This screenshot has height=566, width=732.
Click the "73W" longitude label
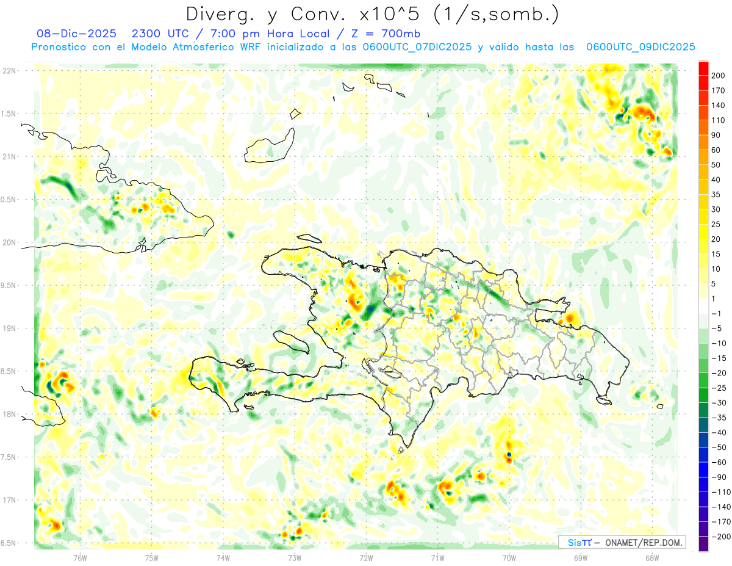[295, 557]
